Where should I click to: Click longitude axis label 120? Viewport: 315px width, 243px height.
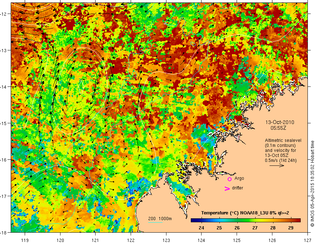tap(60, 240)
